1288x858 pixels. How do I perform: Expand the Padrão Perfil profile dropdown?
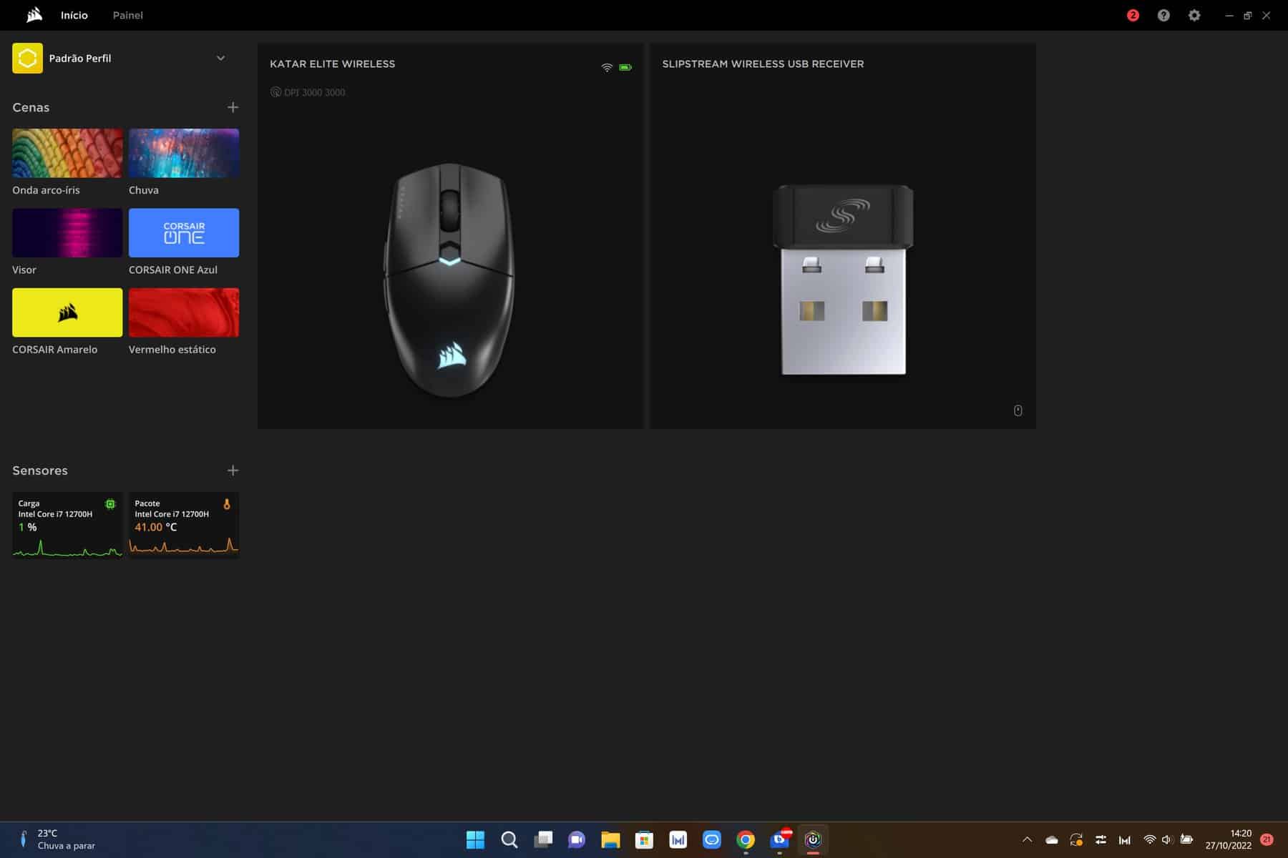pyautogui.click(x=220, y=58)
